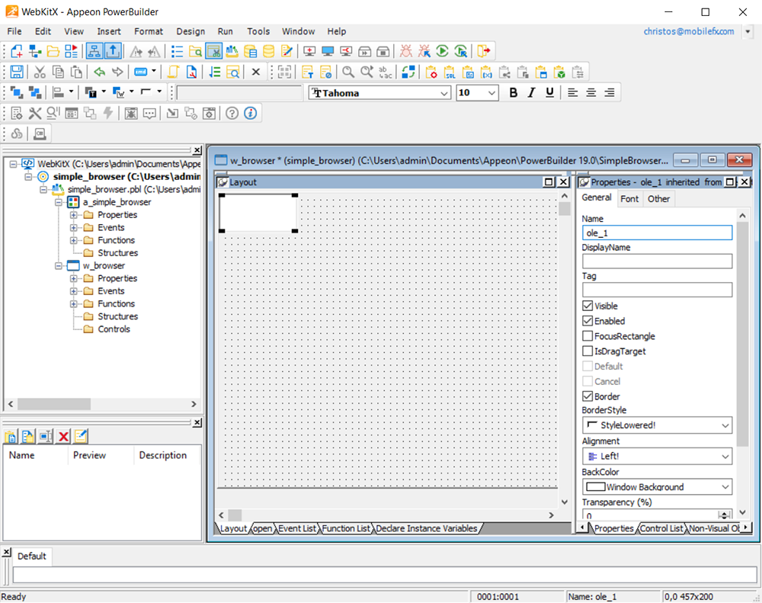Click the Transparency (%) spinner arrows
Image resolution: width=762 pixels, height=603 pixels.
tap(725, 515)
